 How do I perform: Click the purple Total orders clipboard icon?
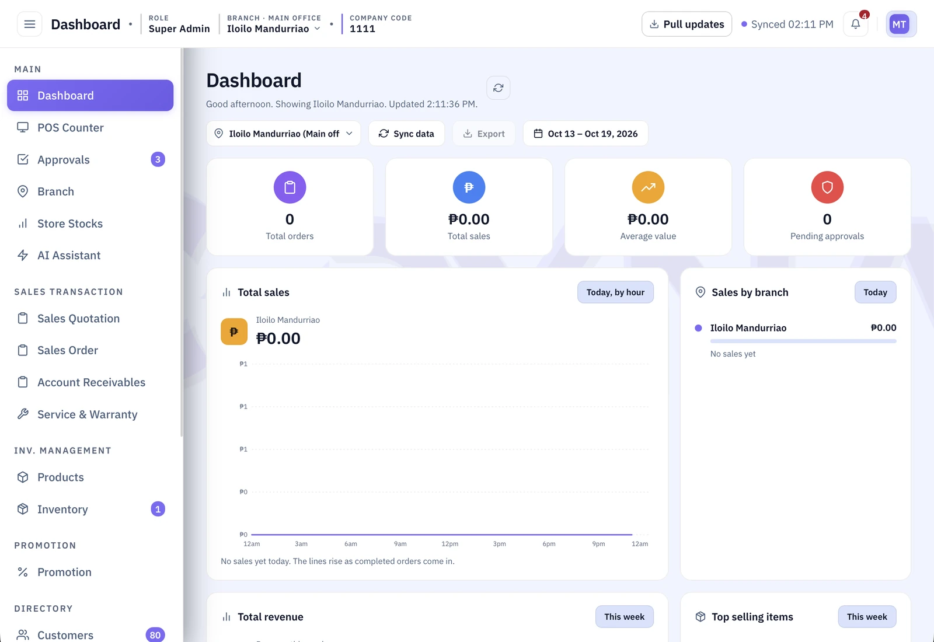coord(290,187)
